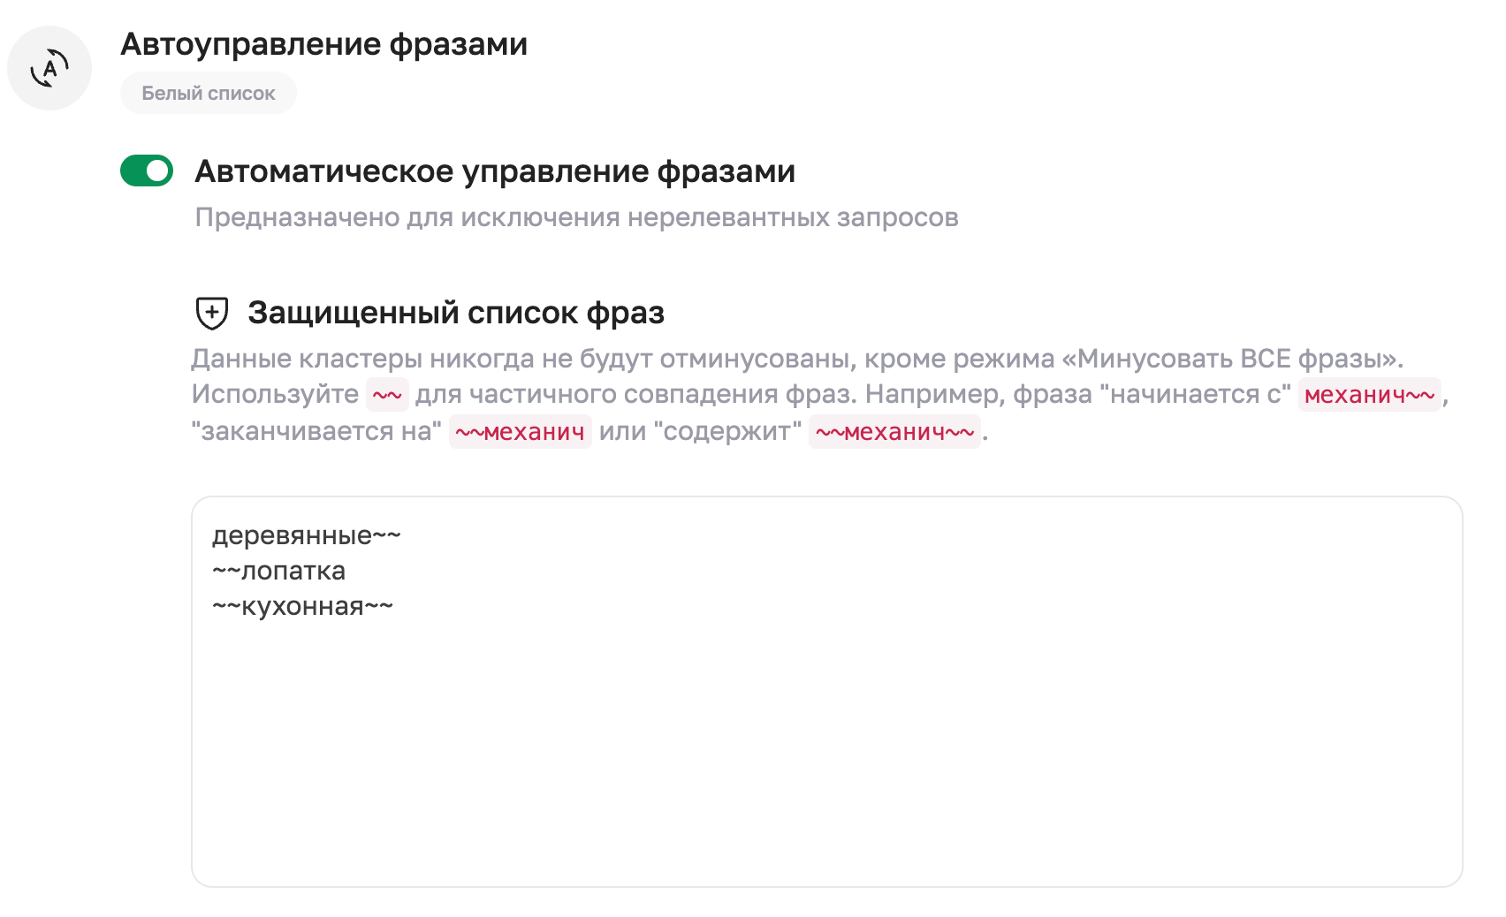Click the shield-plus protected list icon
Viewport: 1506px width, 917px height.
pos(210,312)
